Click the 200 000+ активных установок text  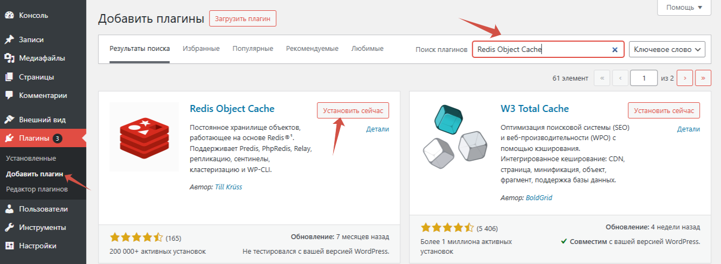[158, 252]
